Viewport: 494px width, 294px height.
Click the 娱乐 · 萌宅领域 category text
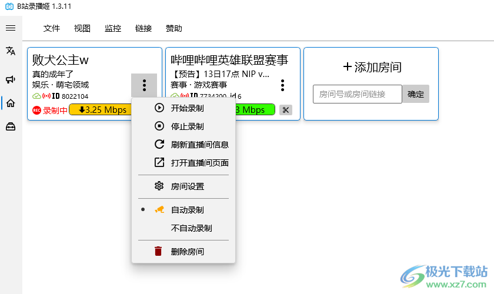click(61, 85)
